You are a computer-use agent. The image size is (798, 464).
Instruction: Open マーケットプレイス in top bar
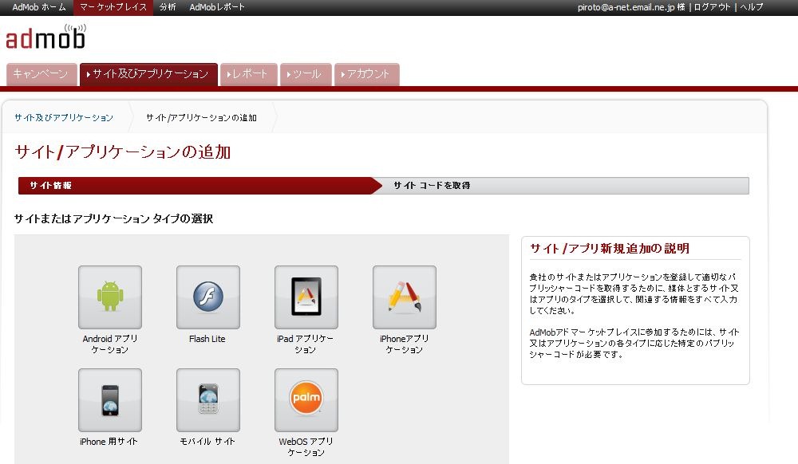pos(113,7)
